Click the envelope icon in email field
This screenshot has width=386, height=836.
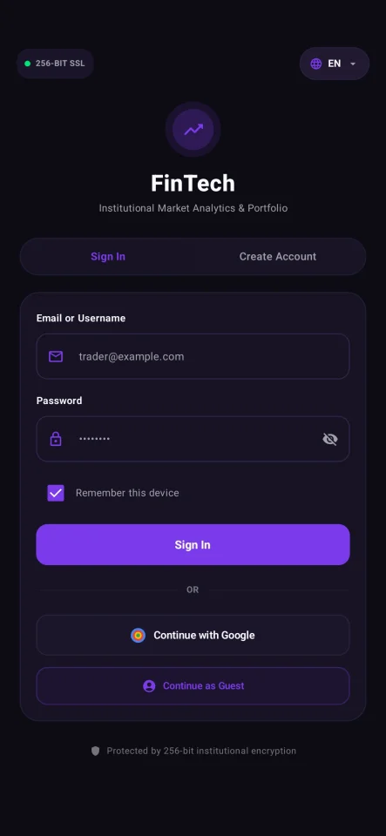click(56, 357)
